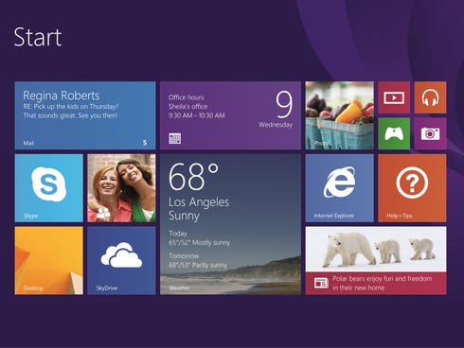Click the 'Regina Roberts' sender name
This screenshot has height=348, width=464.
62,96
